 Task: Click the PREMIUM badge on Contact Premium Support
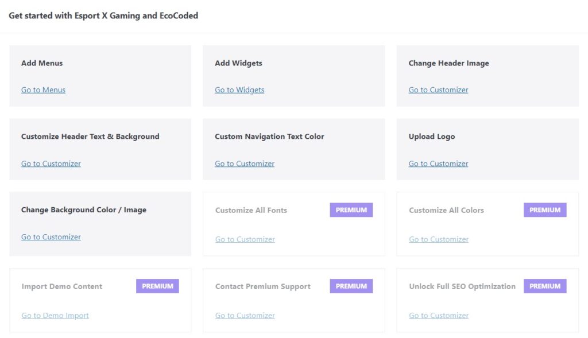(x=351, y=286)
